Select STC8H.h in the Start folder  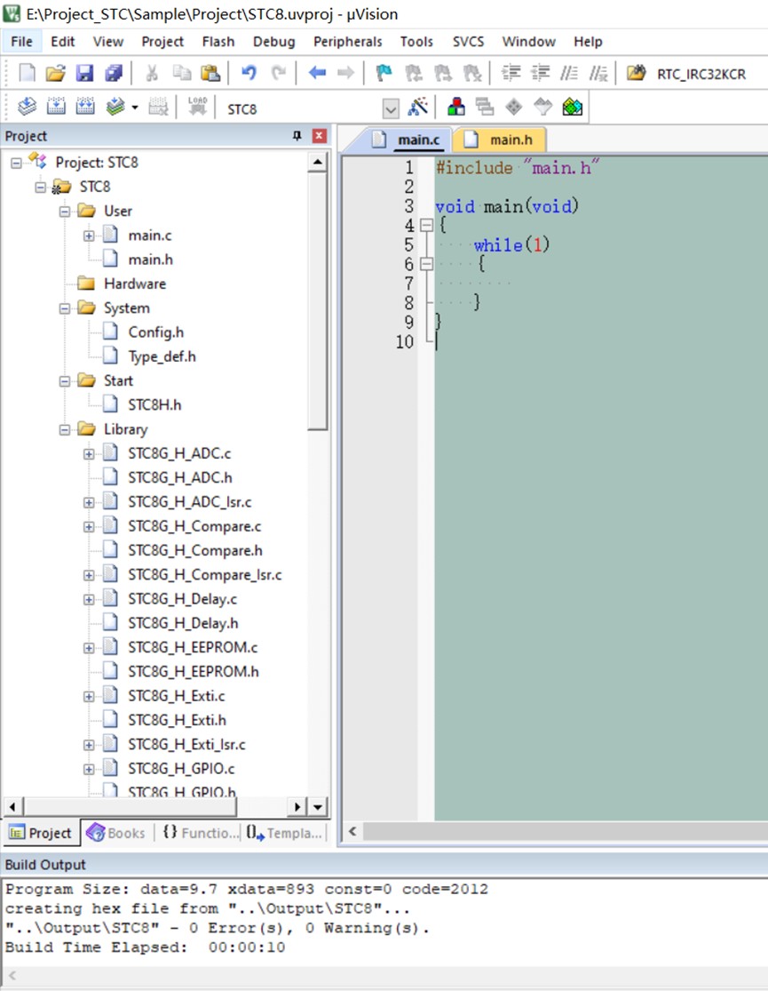pos(154,405)
